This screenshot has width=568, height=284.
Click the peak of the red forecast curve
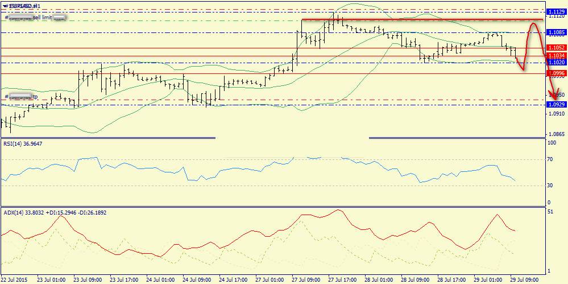point(534,24)
